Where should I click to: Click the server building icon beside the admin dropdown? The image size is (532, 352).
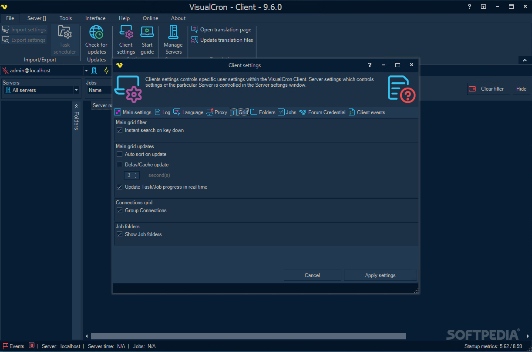click(94, 71)
